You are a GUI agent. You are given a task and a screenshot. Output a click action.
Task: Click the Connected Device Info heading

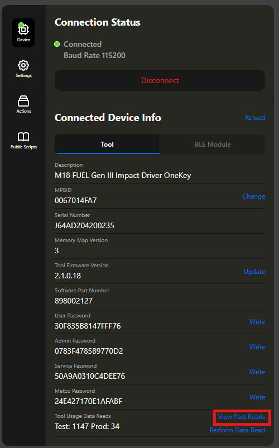(108, 117)
